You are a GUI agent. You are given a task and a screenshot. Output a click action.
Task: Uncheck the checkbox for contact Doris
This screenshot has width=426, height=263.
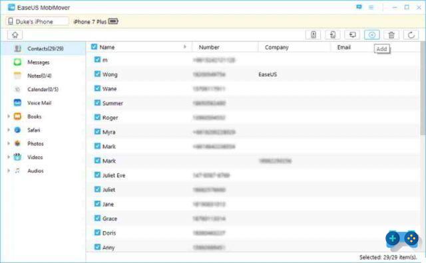click(x=97, y=232)
